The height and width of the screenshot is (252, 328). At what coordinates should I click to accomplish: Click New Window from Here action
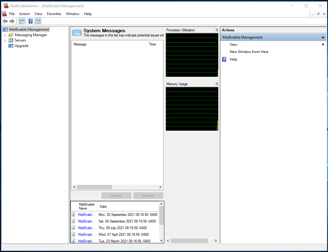[249, 52]
